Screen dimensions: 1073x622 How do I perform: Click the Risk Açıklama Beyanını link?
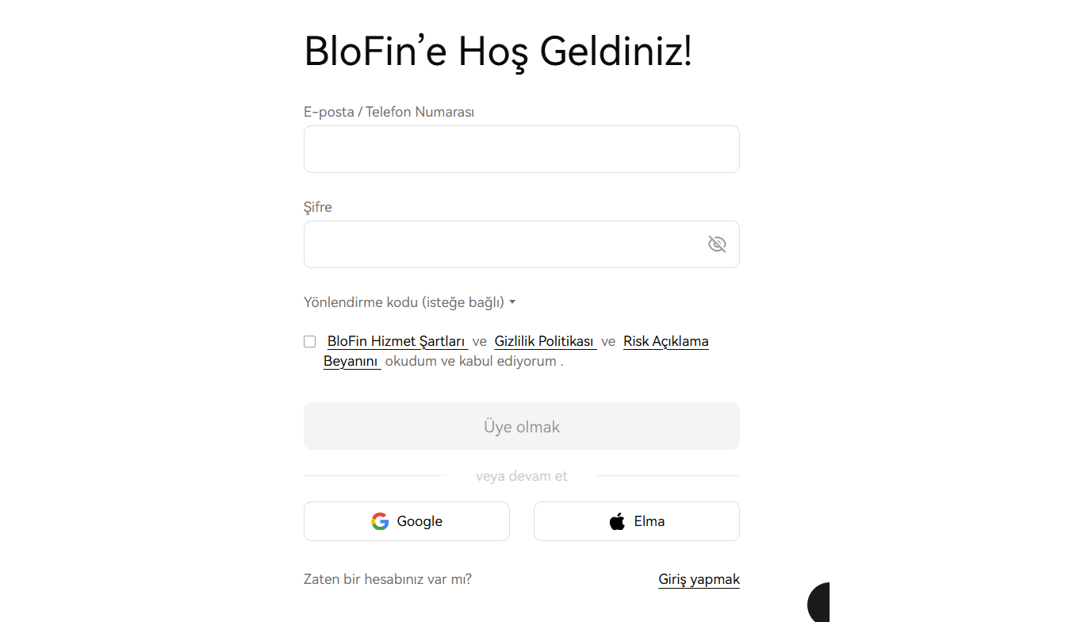(665, 340)
